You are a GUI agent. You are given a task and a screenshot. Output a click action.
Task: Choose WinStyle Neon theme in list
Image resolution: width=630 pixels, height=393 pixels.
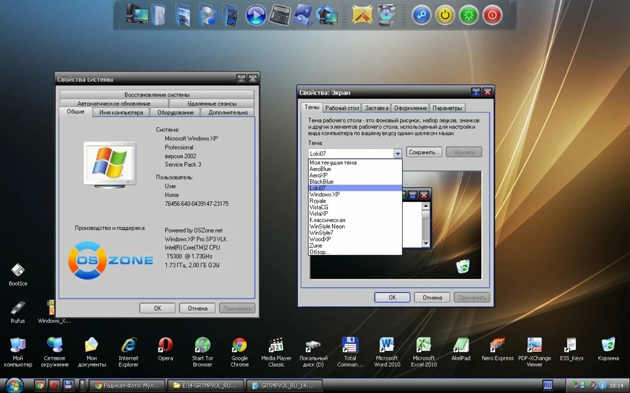tap(355, 226)
